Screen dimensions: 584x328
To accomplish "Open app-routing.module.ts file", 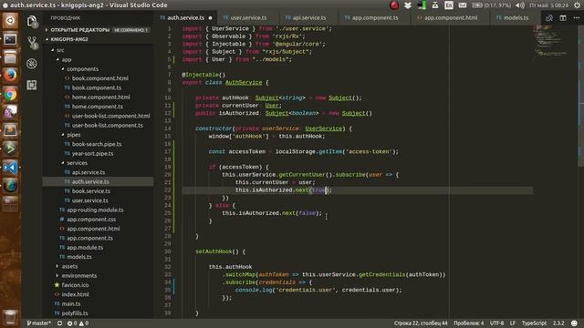I will pos(95,210).
